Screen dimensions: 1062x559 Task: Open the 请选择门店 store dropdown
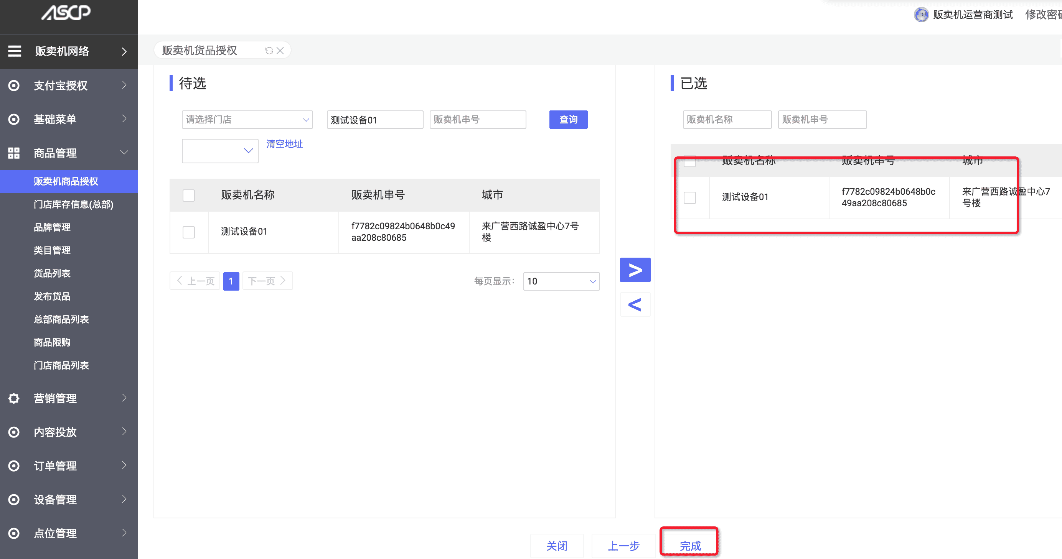[x=247, y=120]
